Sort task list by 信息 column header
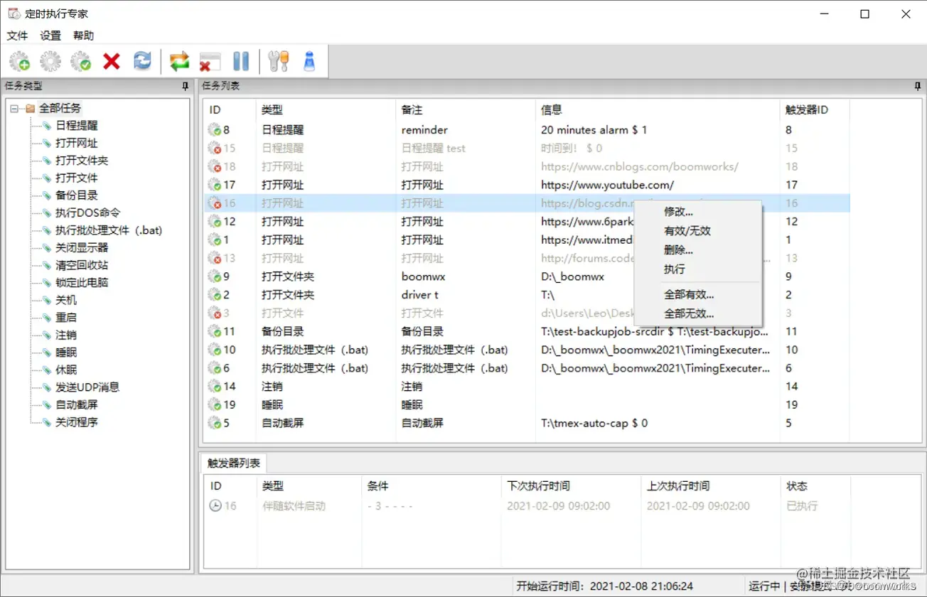Viewport: 927px width, 597px height. click(657, 110)
